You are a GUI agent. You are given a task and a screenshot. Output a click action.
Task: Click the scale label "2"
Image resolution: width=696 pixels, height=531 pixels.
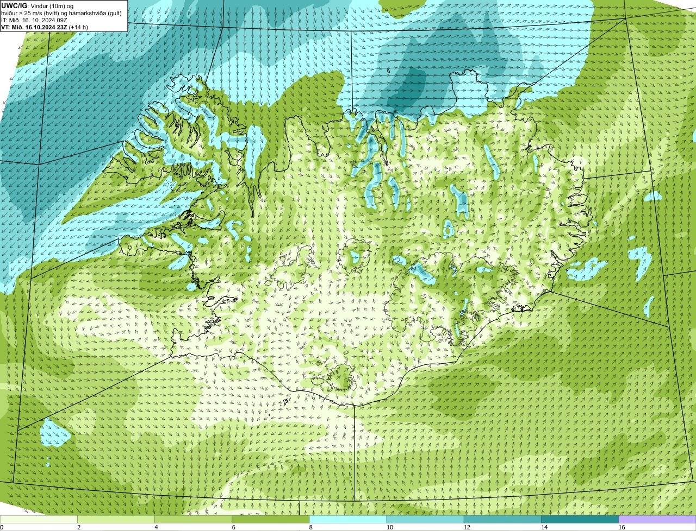click(79, 527)
